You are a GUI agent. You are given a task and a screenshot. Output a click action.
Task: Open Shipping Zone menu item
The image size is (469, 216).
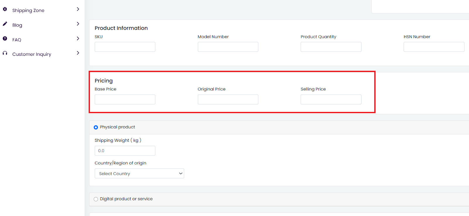click(x=28, y=11)
